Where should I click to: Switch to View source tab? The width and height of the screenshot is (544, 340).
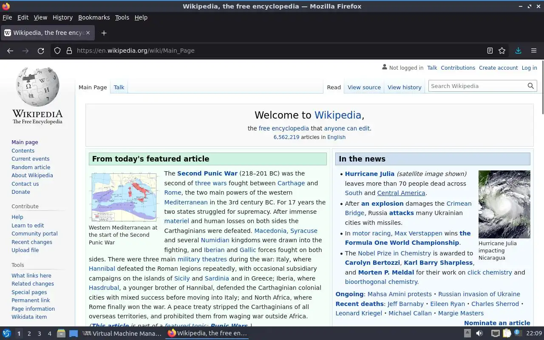click(364, 87)
